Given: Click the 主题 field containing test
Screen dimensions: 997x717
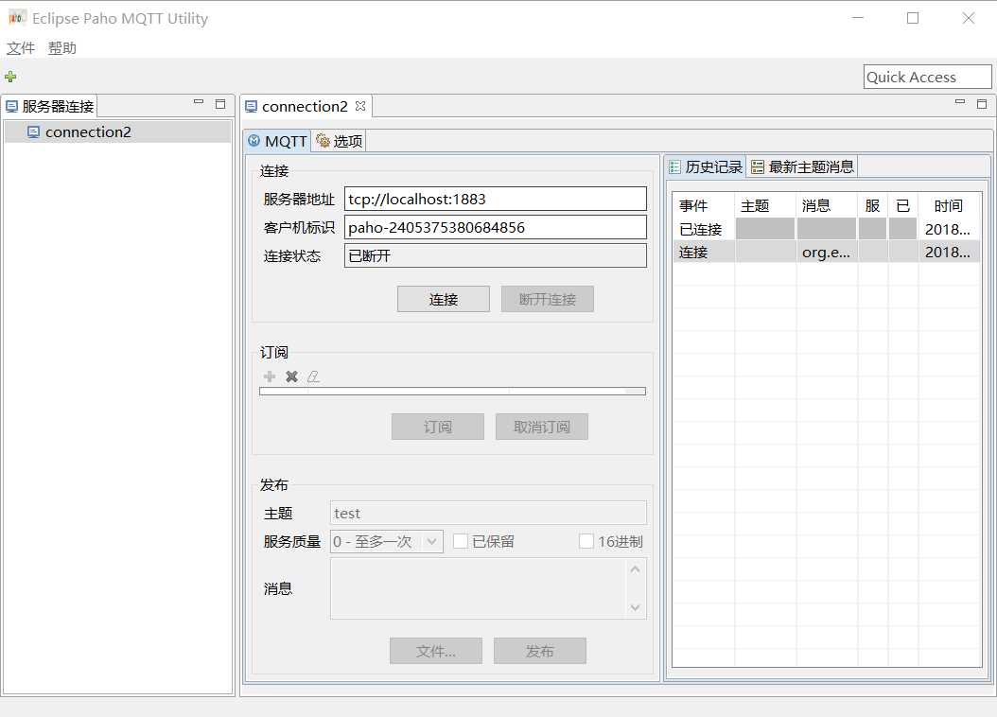Looking at the screenshot, I should [488, 513].
